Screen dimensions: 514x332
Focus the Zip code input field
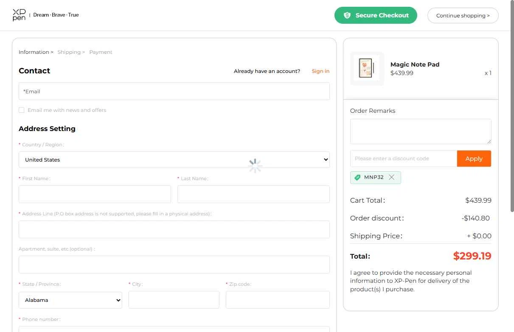278,300
